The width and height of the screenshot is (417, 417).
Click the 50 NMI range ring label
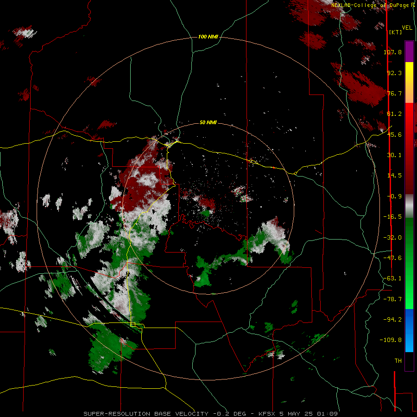tap(208, 122)
